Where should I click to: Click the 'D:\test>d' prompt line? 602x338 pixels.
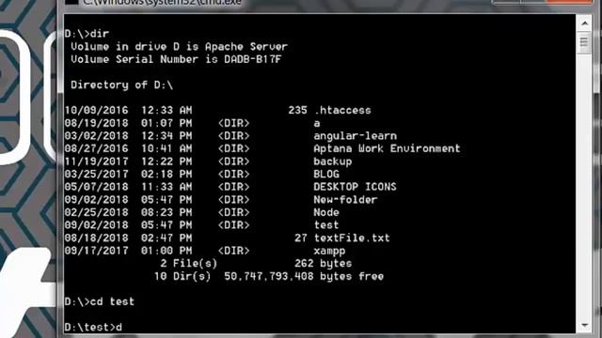[93, 328]
